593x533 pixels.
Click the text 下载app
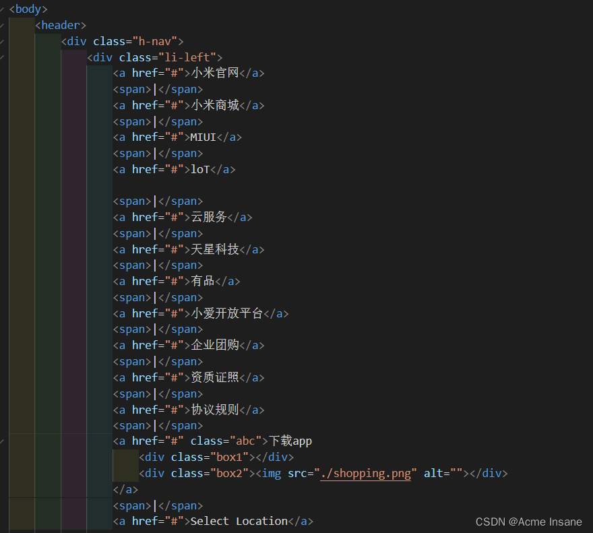coord(290,441)
